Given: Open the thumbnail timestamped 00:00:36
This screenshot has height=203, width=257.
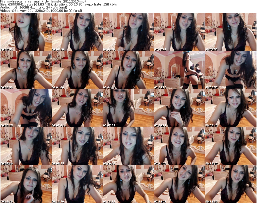Looking at the screenshot, I should pyautogui.click(x=26, y=32).
